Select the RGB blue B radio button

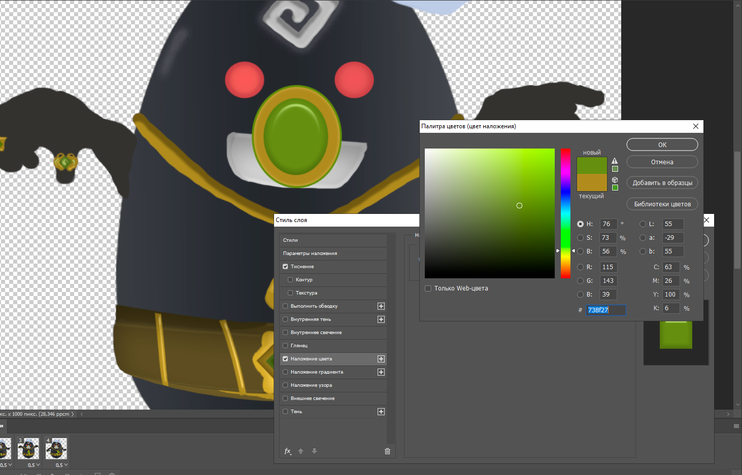(580, 295)
